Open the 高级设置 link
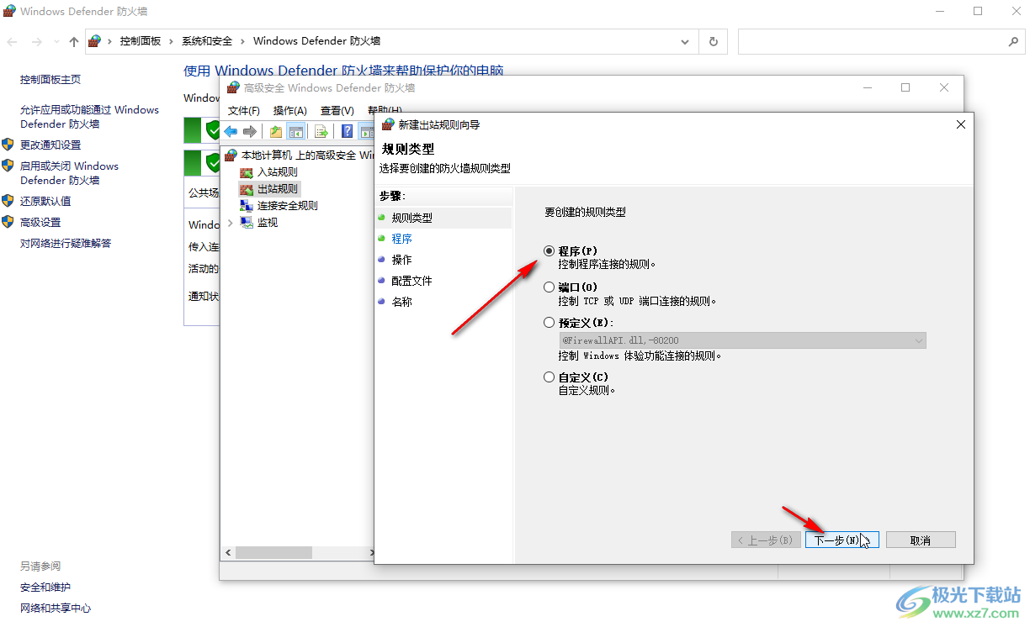Image resolution: width=1030 pixels, height=627 pixels. point(40,223)
